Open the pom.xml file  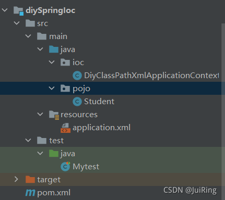(54, 193)
